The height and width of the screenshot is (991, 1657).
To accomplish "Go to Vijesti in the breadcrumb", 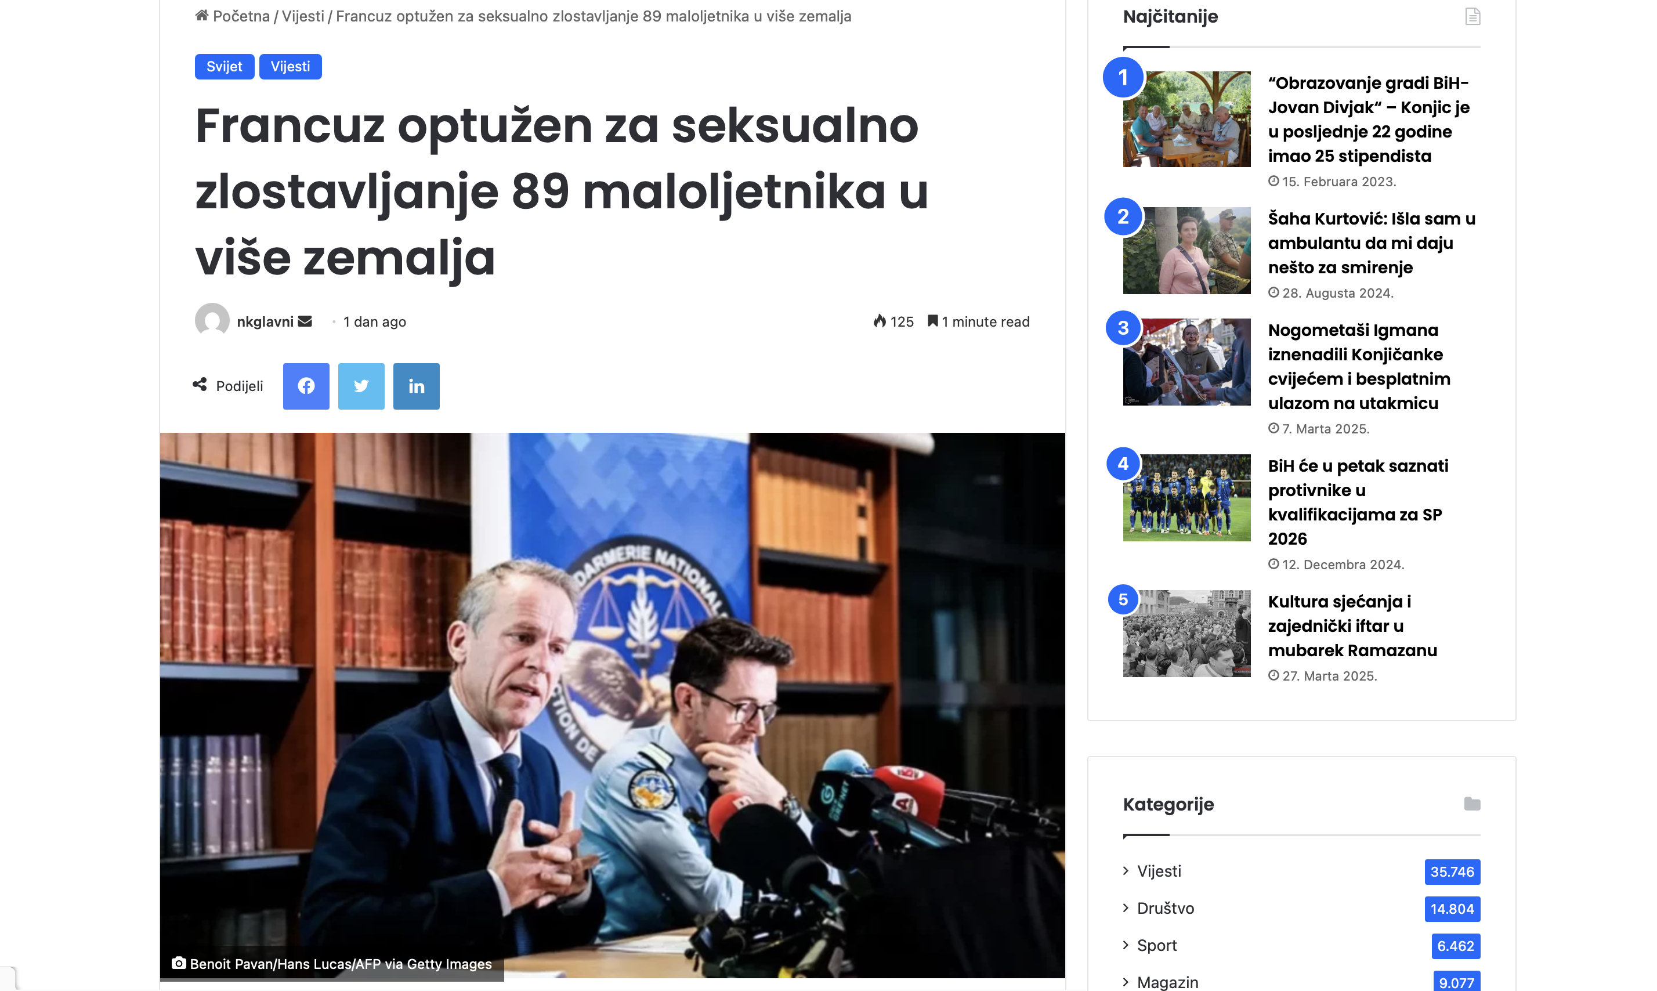I will [x=302, y=16].
